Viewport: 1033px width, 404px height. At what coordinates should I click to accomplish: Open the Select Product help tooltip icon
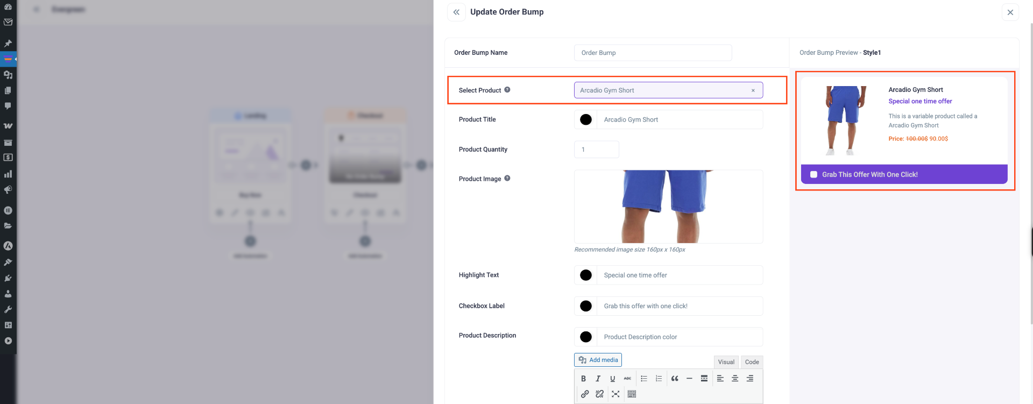[507, 90]
